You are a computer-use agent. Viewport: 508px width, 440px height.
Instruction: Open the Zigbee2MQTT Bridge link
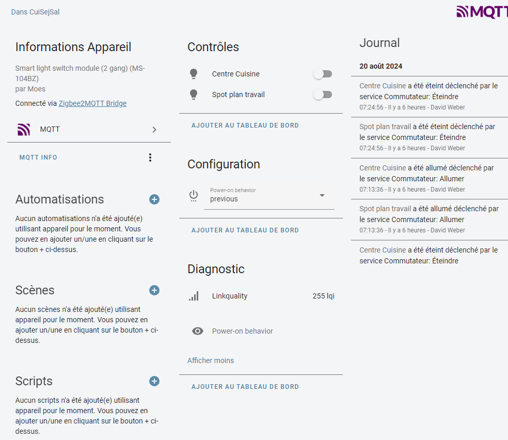(92, 103)
